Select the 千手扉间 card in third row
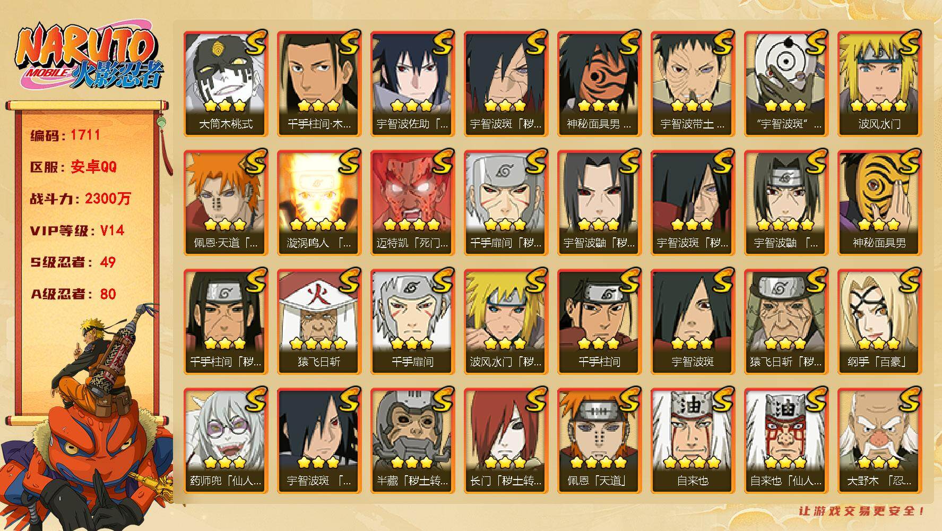Screen dimensions: 942x531 [412, 322]
